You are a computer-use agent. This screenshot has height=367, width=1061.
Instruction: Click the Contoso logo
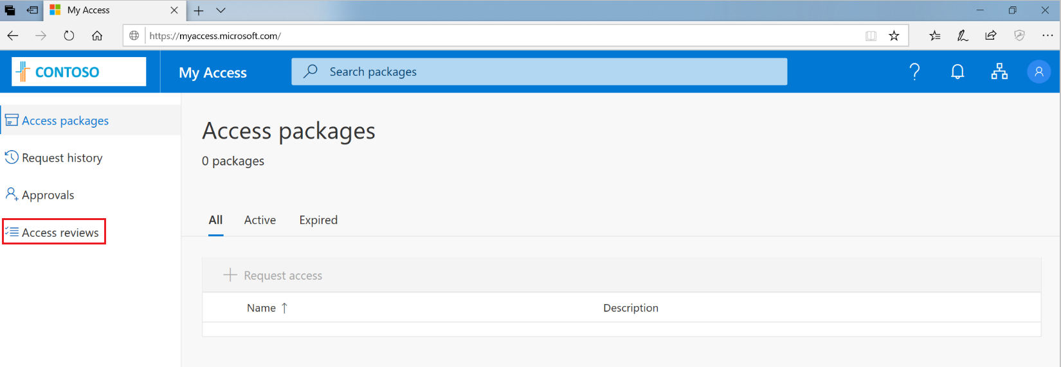pyautogui.click(x=79, y=72)
